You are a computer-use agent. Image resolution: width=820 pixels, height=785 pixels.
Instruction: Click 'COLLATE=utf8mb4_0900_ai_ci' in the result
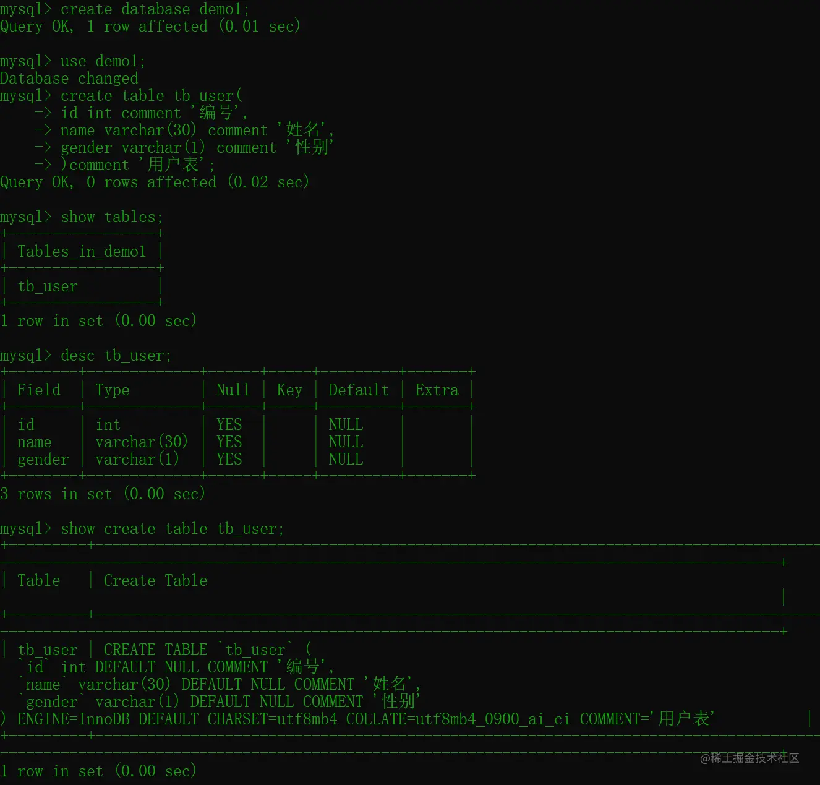(x=458, y=719)
